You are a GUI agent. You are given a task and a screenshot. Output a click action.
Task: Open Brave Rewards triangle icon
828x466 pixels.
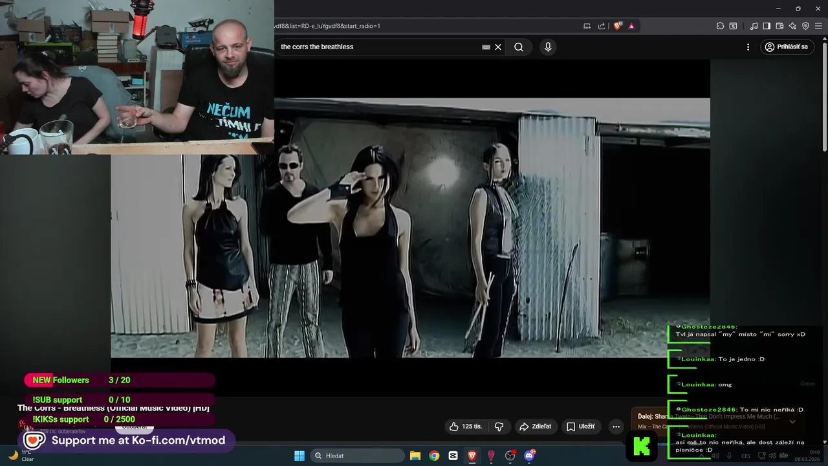pyautogui.click(x=631, y=26)
